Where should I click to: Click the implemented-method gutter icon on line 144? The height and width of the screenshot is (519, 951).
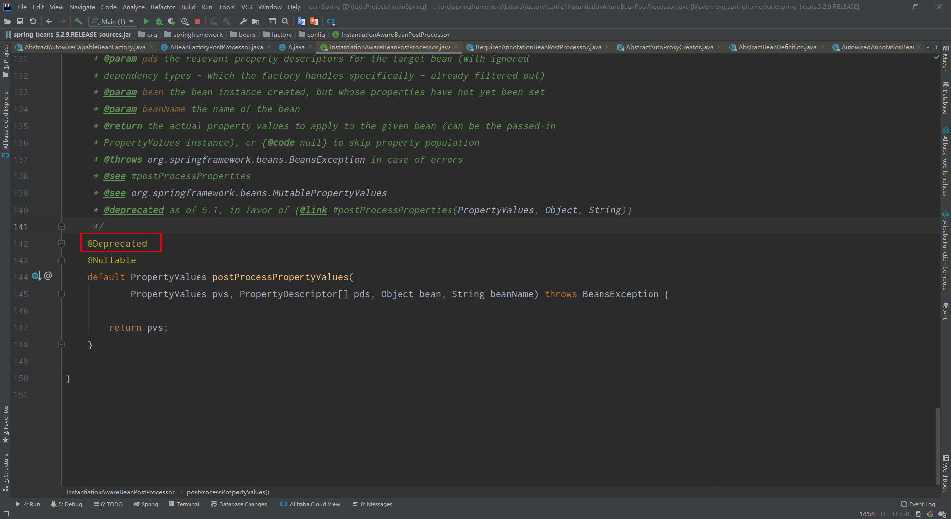36,276
